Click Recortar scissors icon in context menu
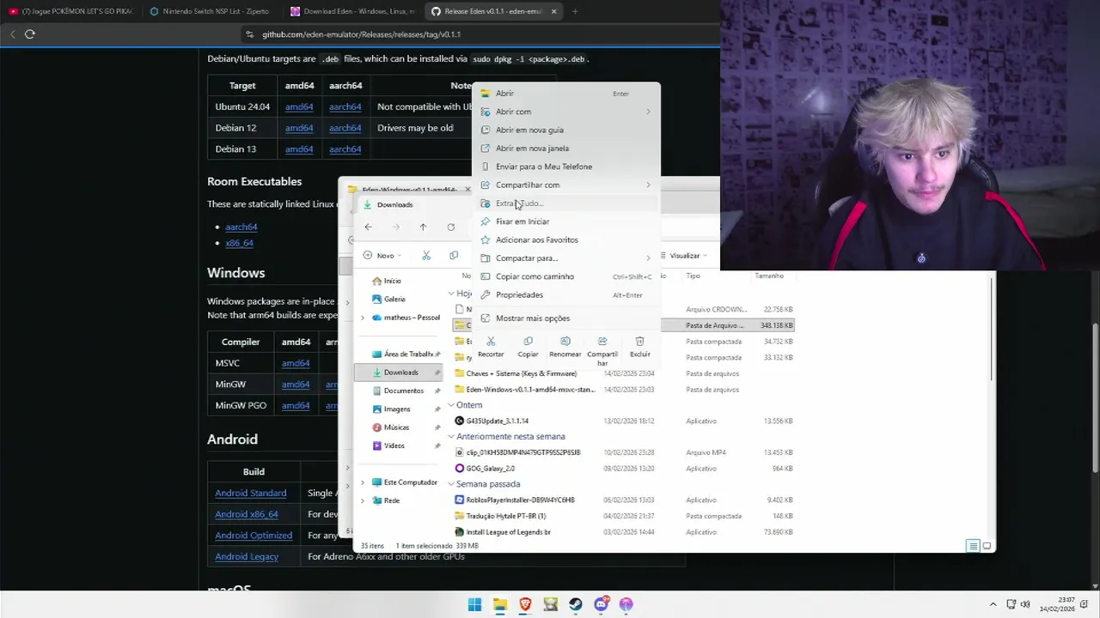The image size is (1100, 618). 491,342
